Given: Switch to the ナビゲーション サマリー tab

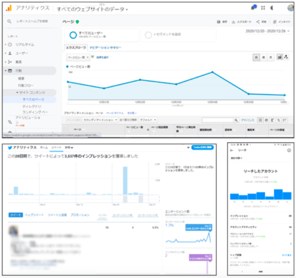Looking at the screenshot, I should pyautogui.click(x=105, y=48).
